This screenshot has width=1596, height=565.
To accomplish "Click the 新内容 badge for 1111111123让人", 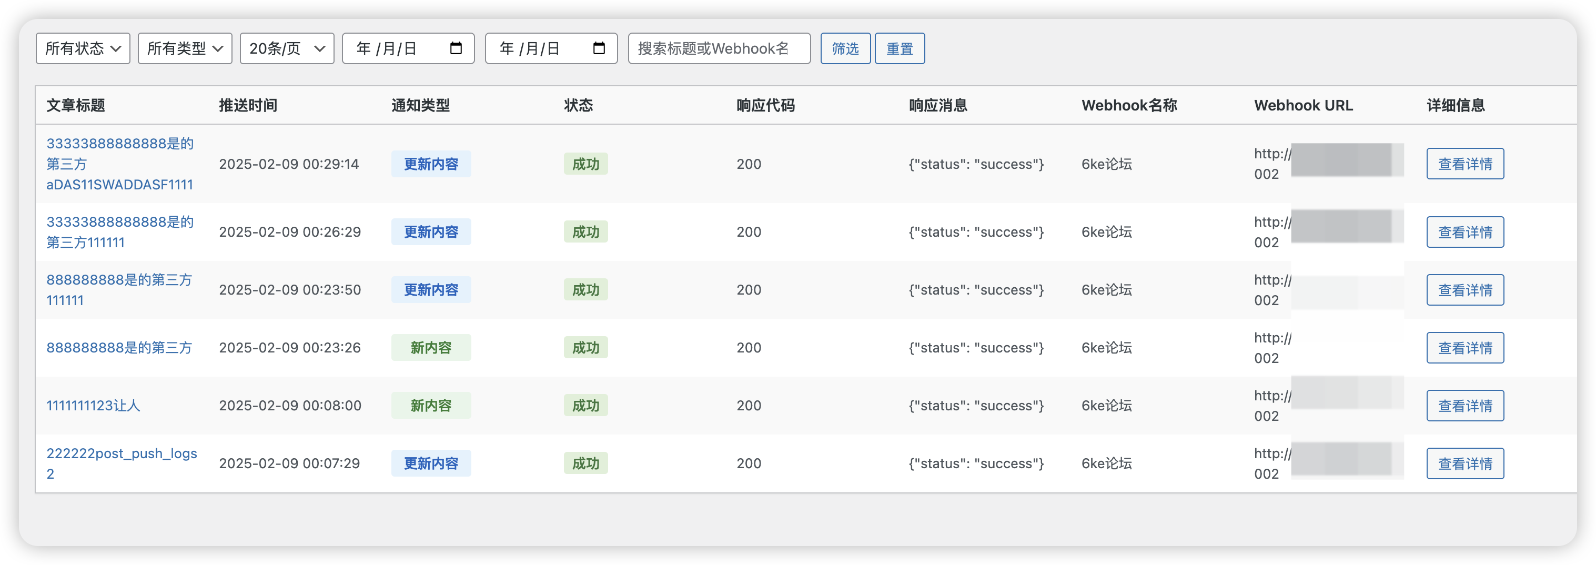I will pos(431,405).
